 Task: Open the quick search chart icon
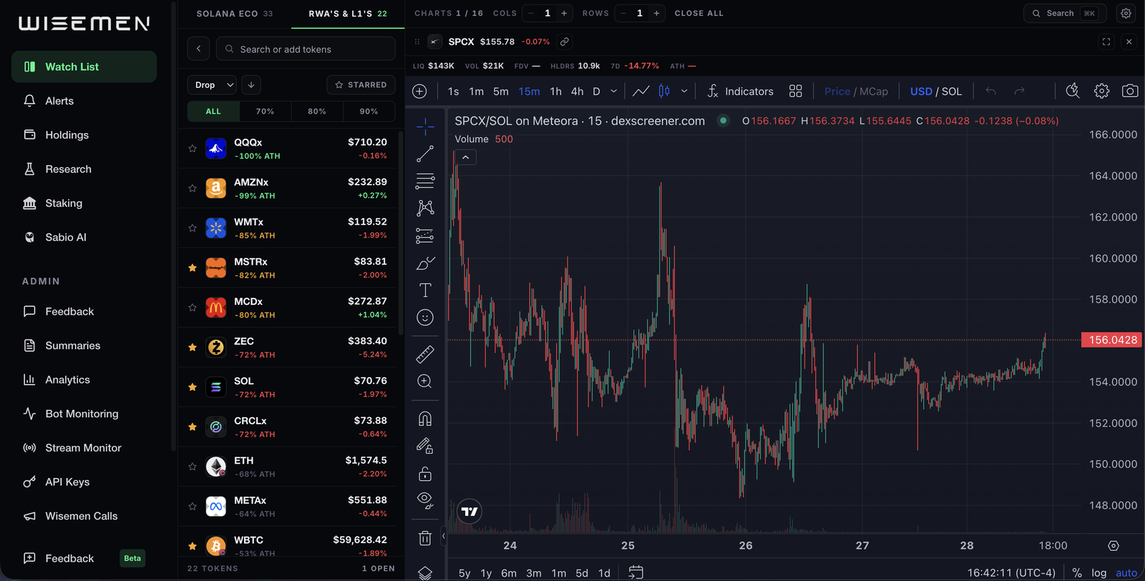pos(1073,91)
